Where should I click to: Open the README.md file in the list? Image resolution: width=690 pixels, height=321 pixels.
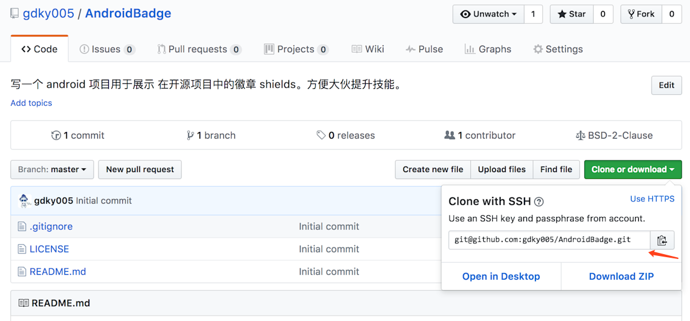[x=58, y=272]
